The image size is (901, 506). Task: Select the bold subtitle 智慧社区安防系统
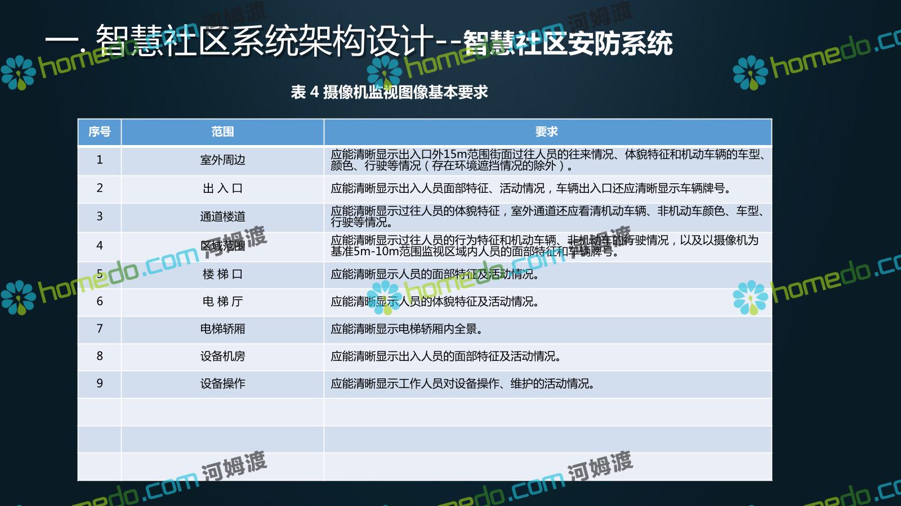[569, 44]
